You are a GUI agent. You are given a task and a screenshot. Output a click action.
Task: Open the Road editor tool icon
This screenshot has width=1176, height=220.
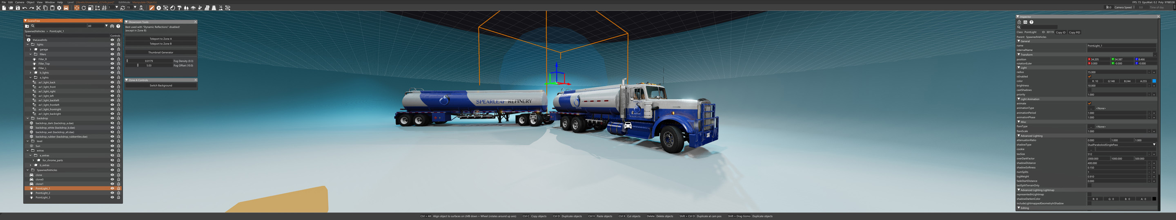(x=214, y=8)
